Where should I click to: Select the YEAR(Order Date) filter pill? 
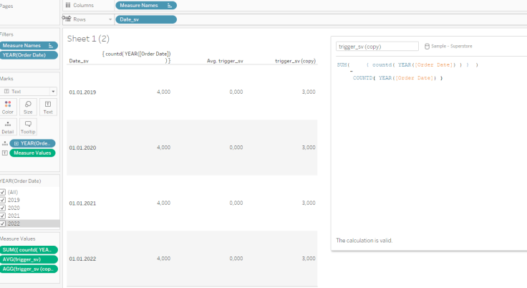29,55
